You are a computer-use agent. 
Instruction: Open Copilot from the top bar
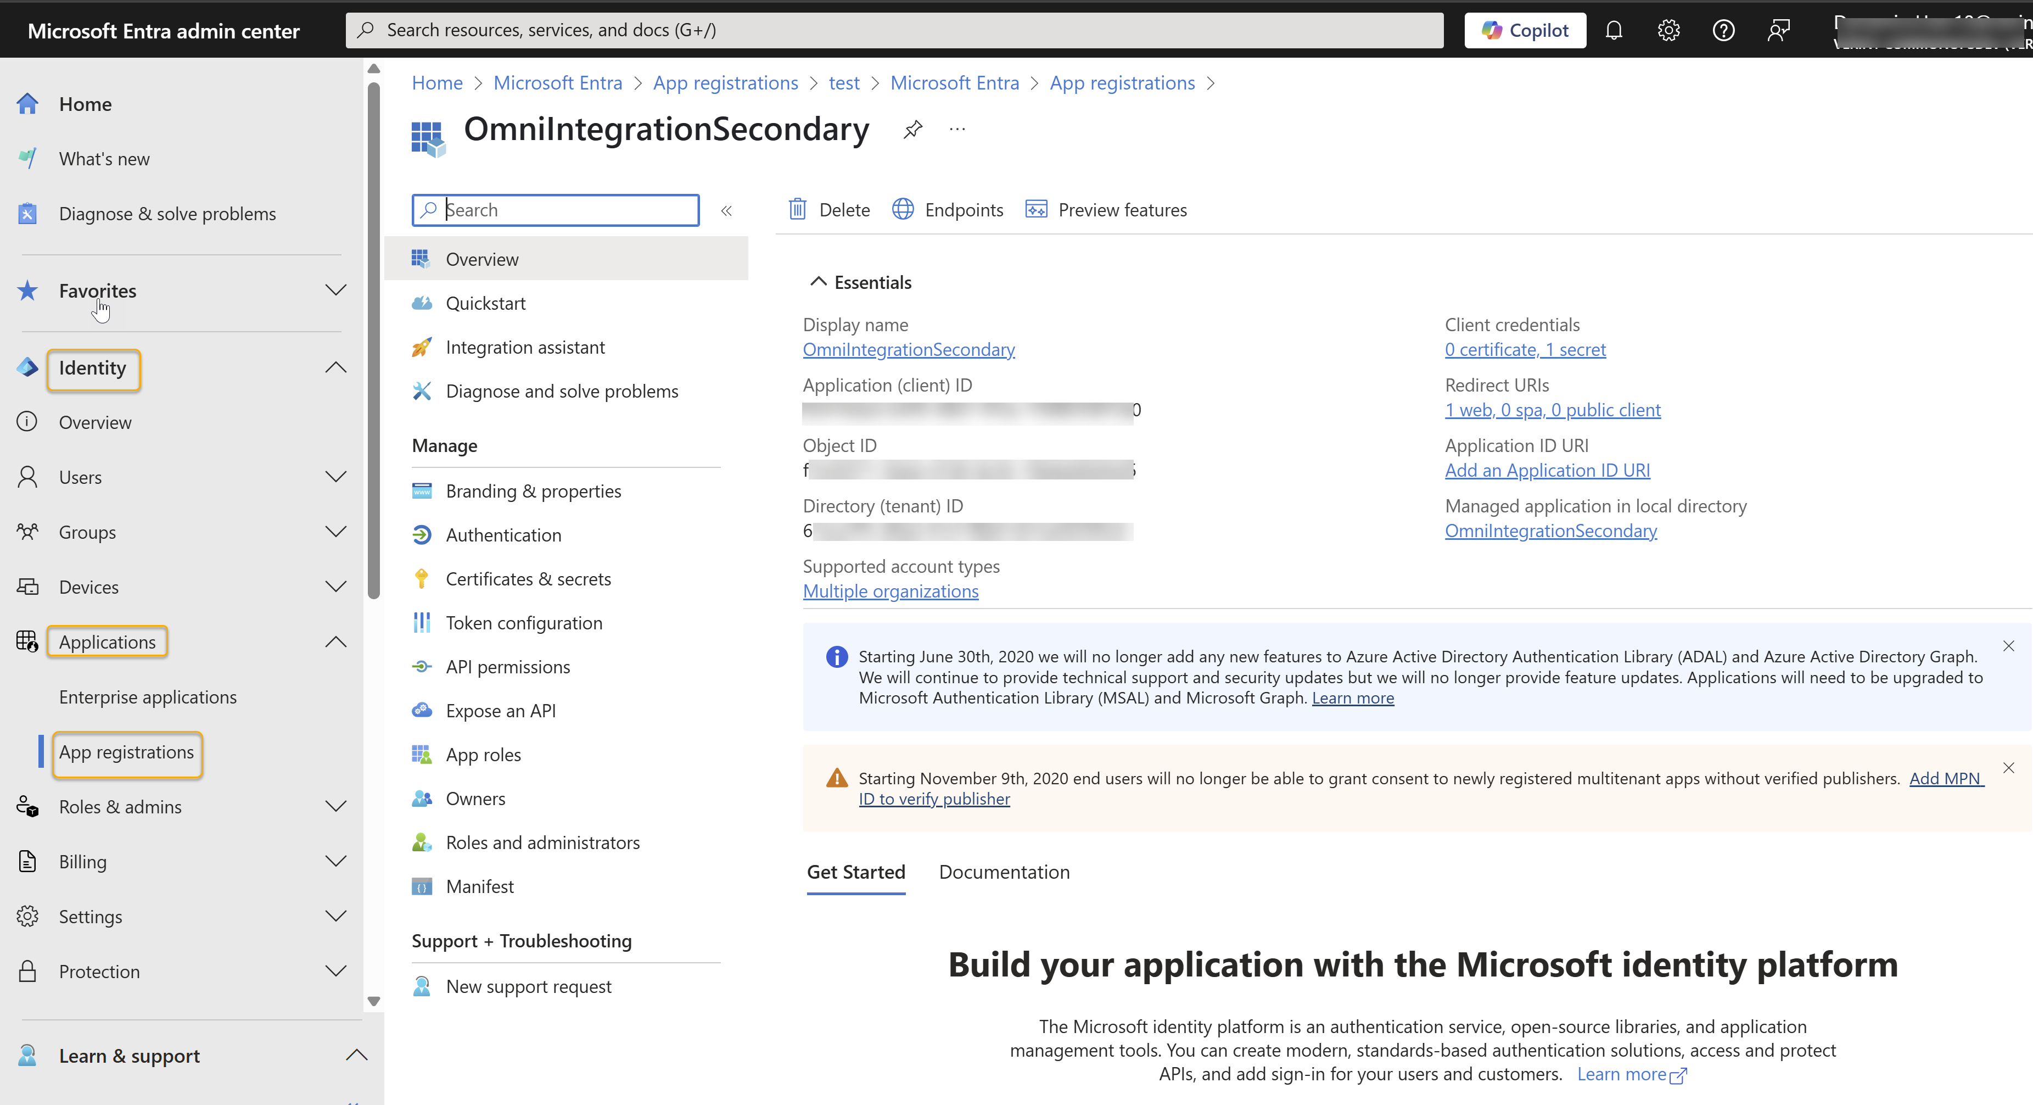1524,30
